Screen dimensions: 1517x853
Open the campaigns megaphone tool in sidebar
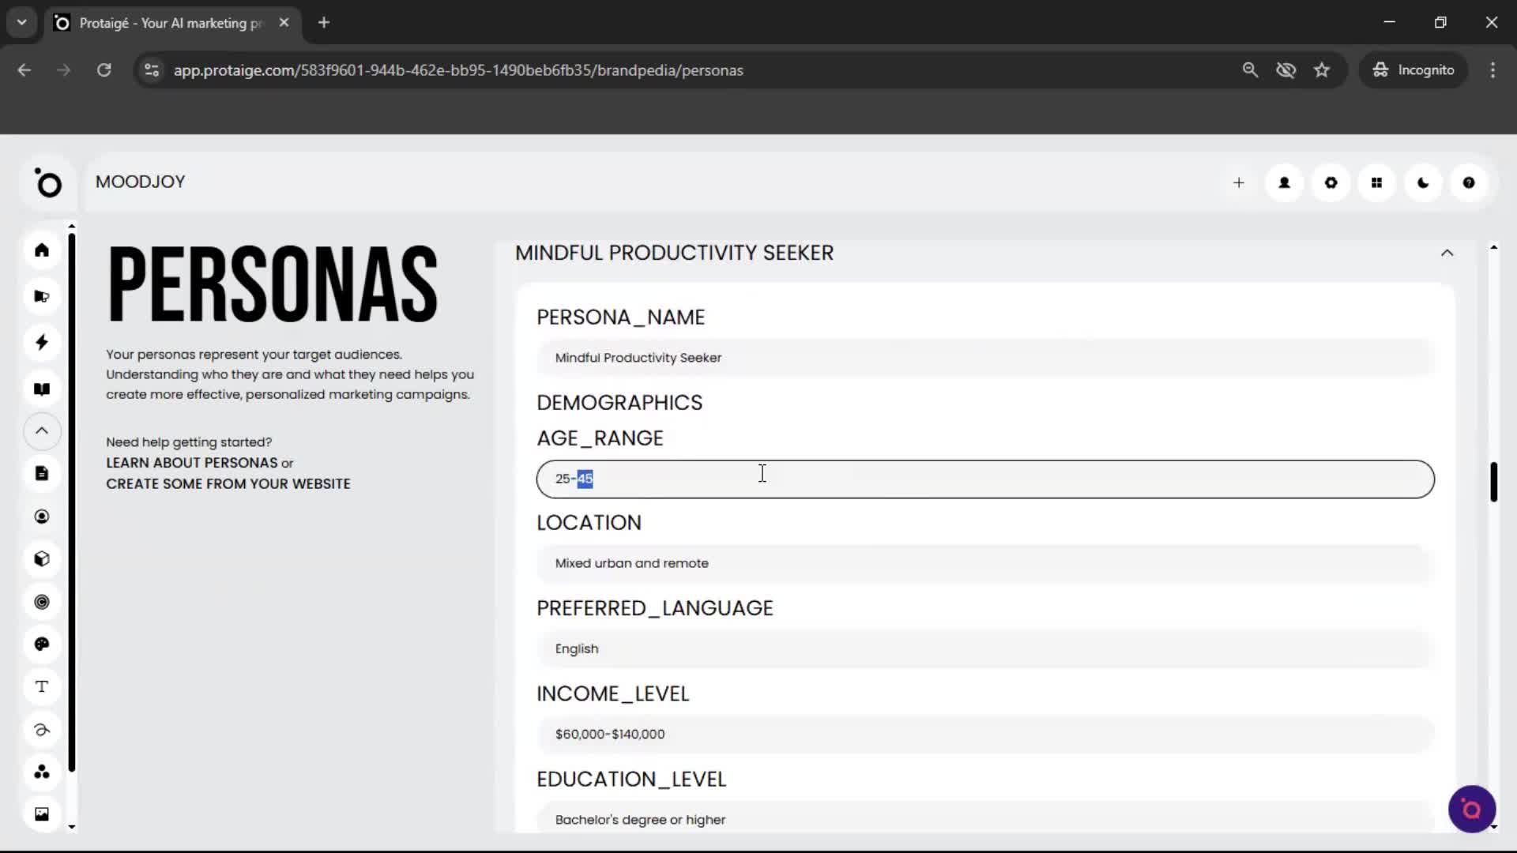tap(41, 296)
